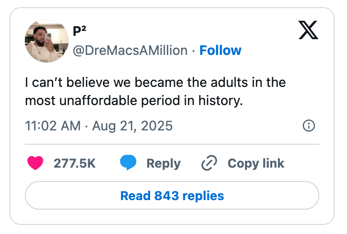
Task: Click the 11:02 AM time text
Action: pos(52,126)
